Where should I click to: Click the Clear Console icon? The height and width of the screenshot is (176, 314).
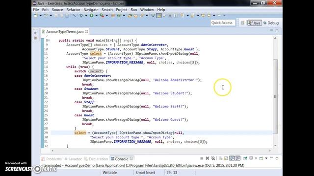220,158
